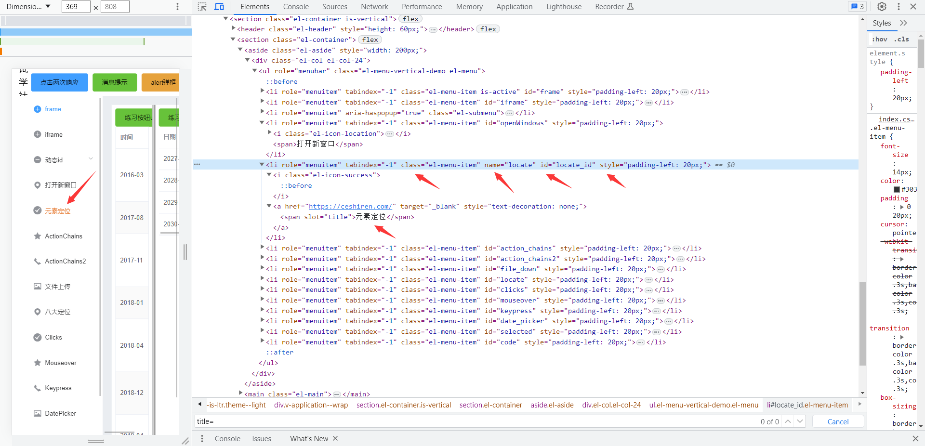Click the 文件上传 picture icon
This screenshot has height=446, width=925.
point(37,287)
